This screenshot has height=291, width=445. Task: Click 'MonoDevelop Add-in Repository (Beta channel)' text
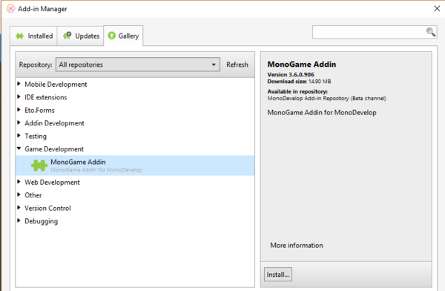(326, 98)
